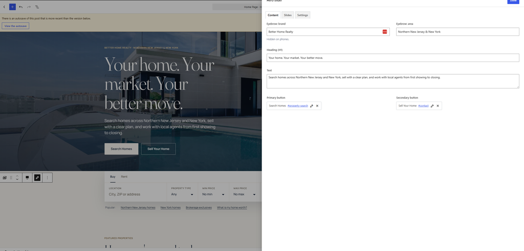Select the Rent tab in search widget

point(124,177)
